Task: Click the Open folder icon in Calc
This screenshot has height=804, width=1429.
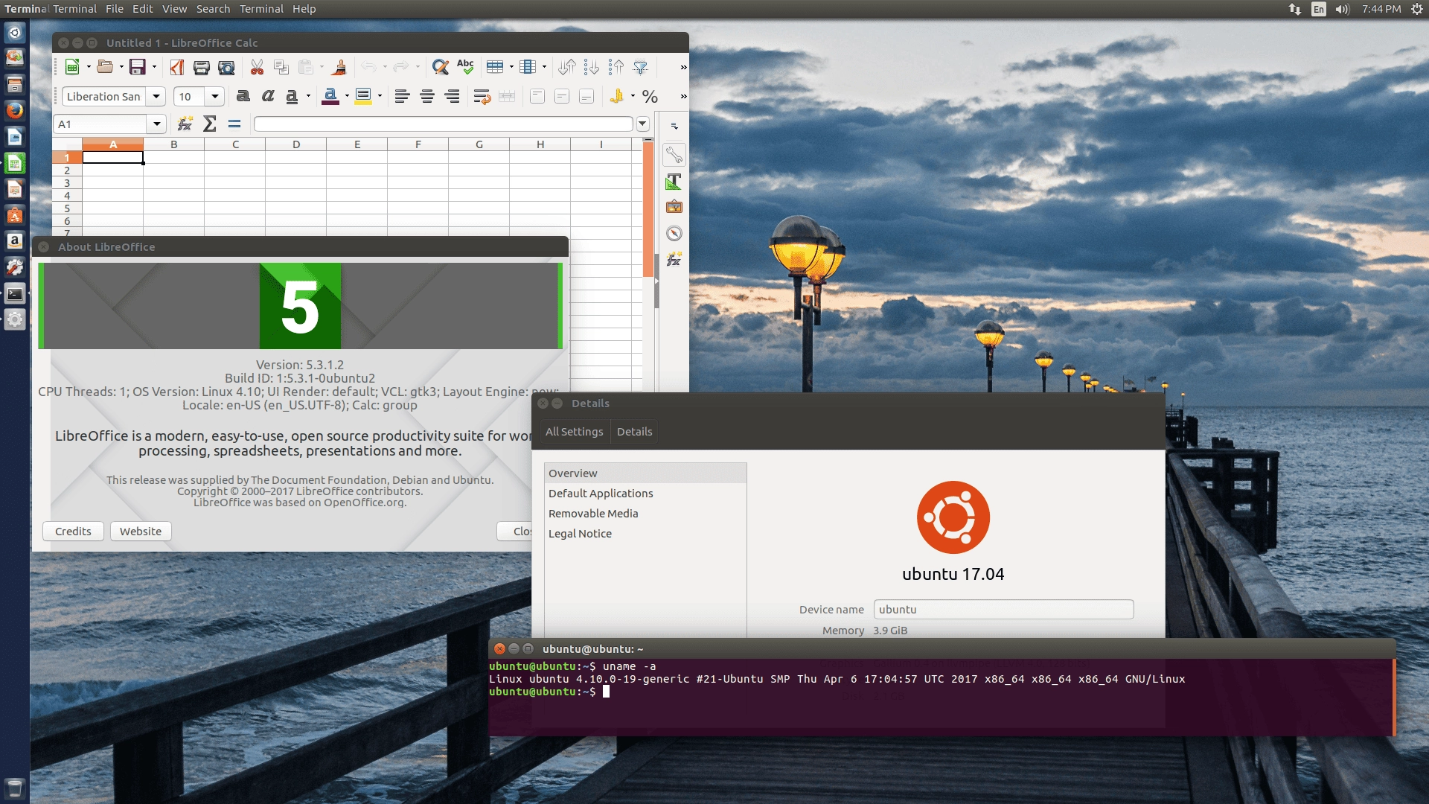Action: point(105,67)
